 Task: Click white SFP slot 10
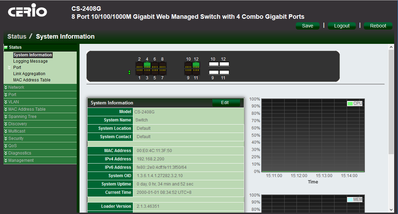pos(214,64)
